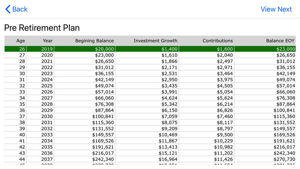
Task: Click year 2026 cell
Action: (40, 92)
